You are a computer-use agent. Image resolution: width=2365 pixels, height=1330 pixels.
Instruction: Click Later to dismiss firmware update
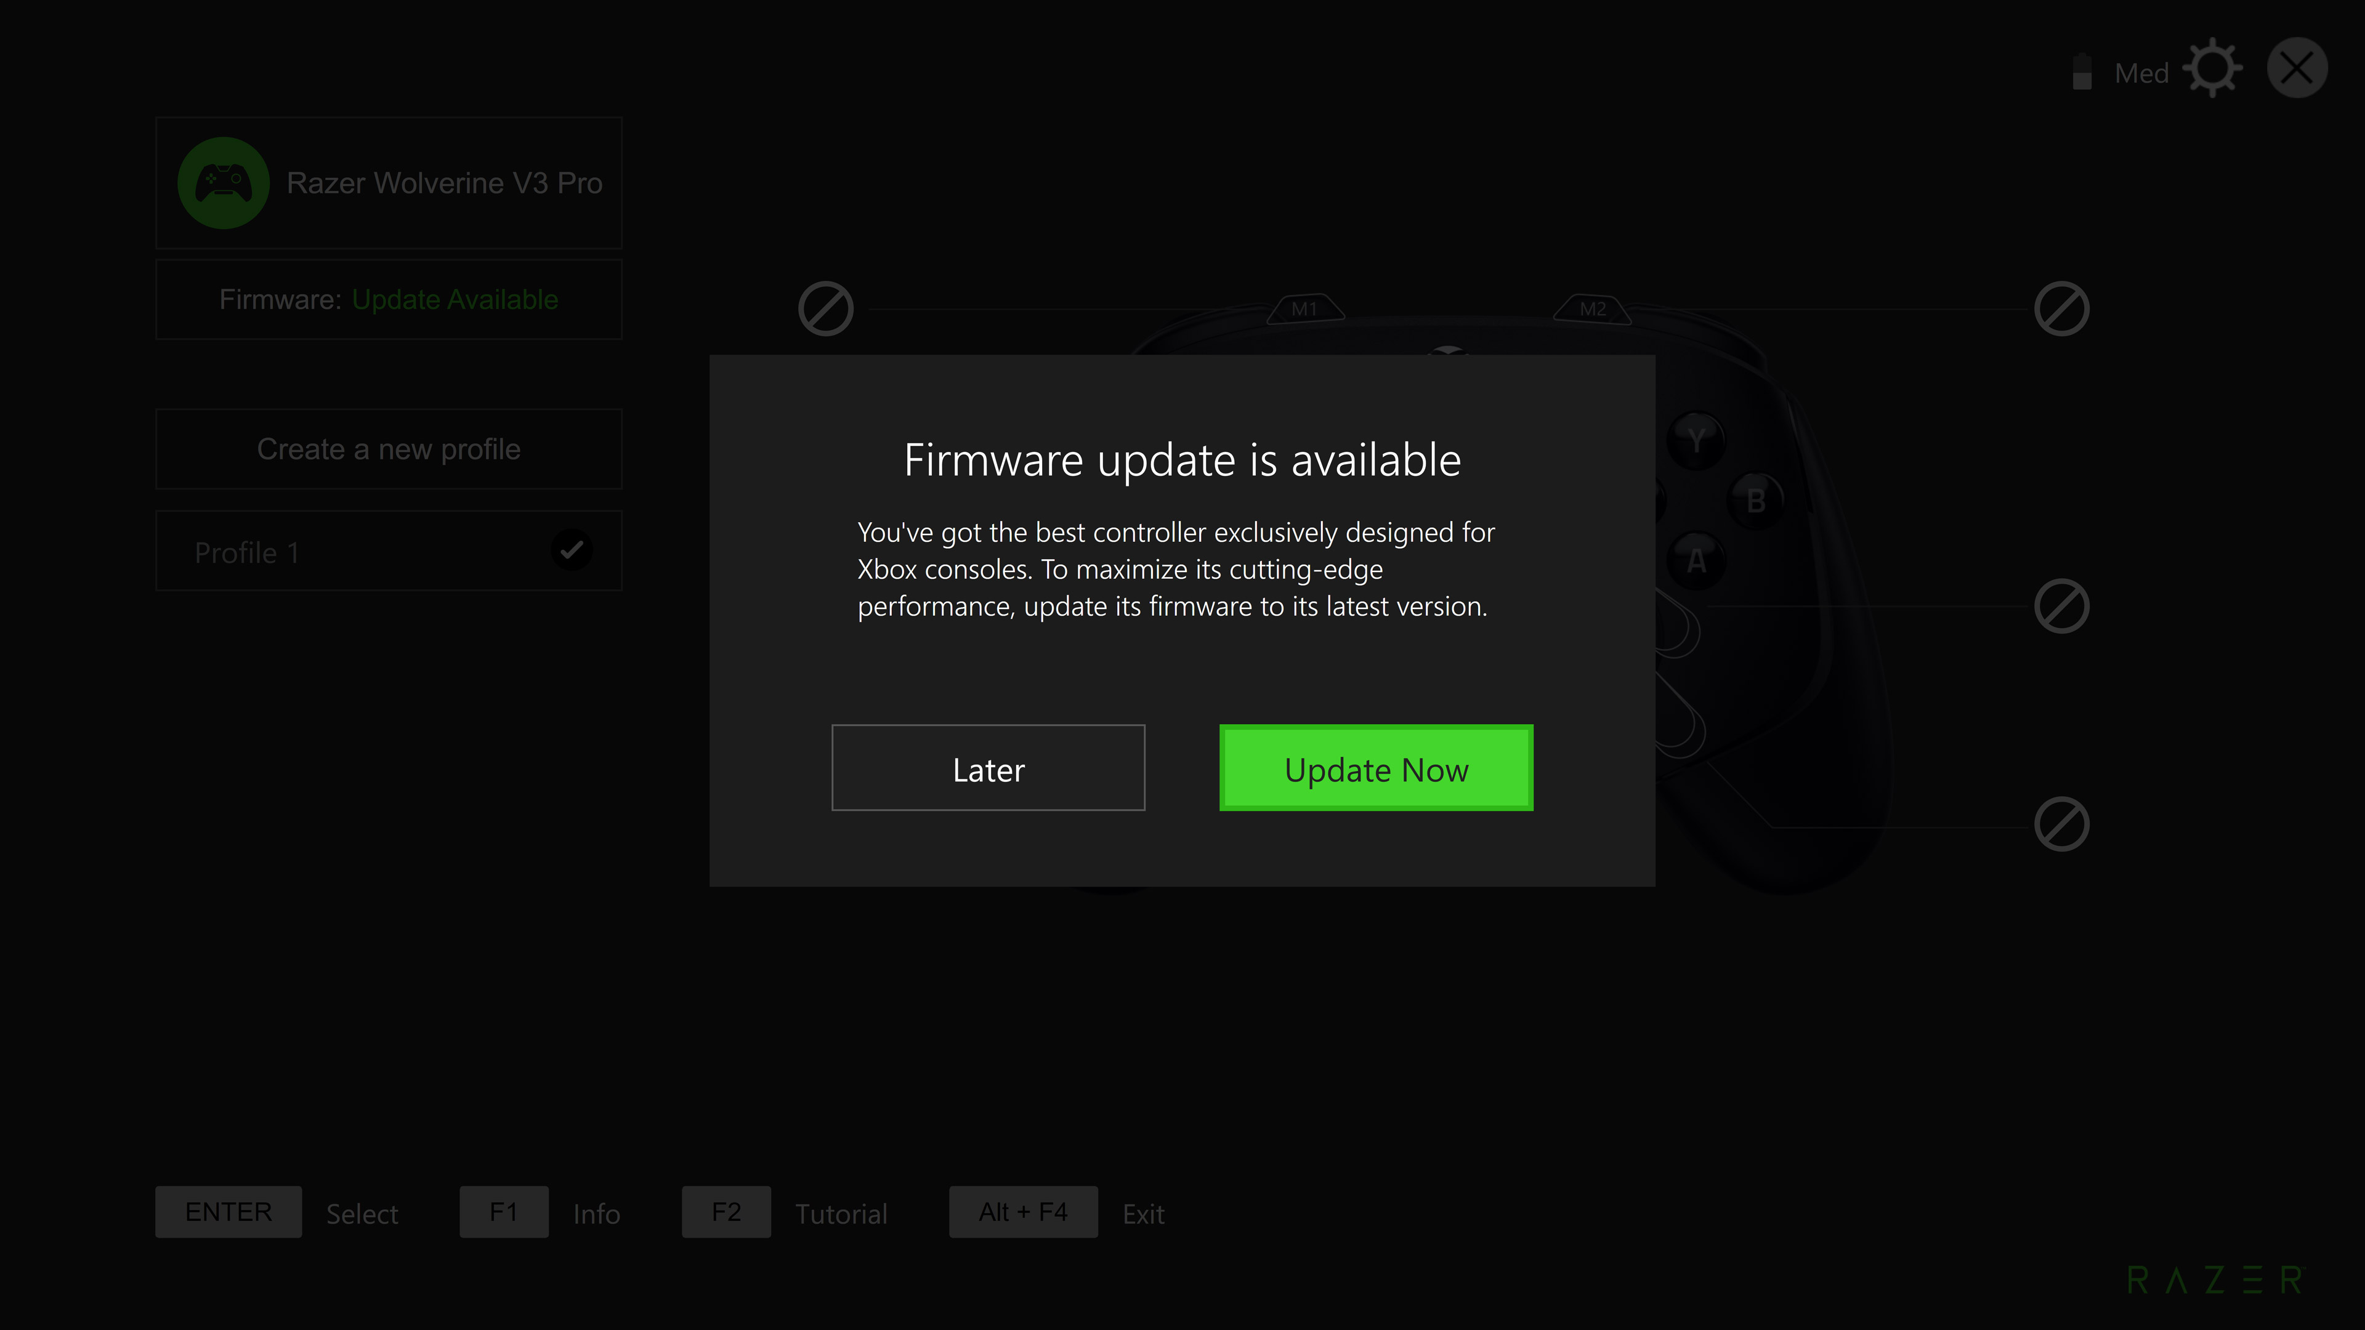[988, 767]
